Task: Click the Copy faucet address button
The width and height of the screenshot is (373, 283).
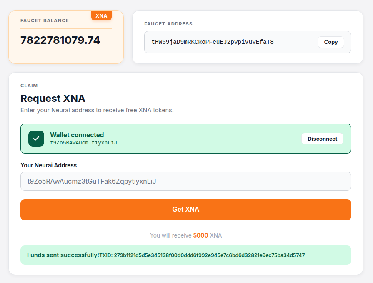Action: (x=330, y=42)
